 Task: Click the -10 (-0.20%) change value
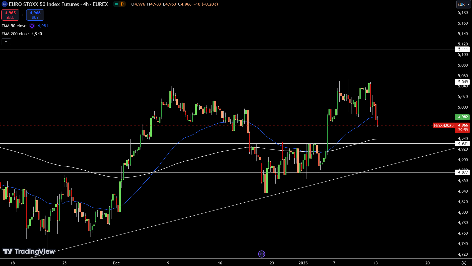(206, 4)
